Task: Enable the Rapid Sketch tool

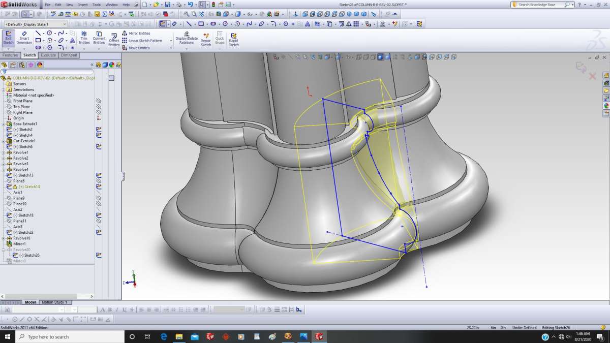Action: coord(233,40)
